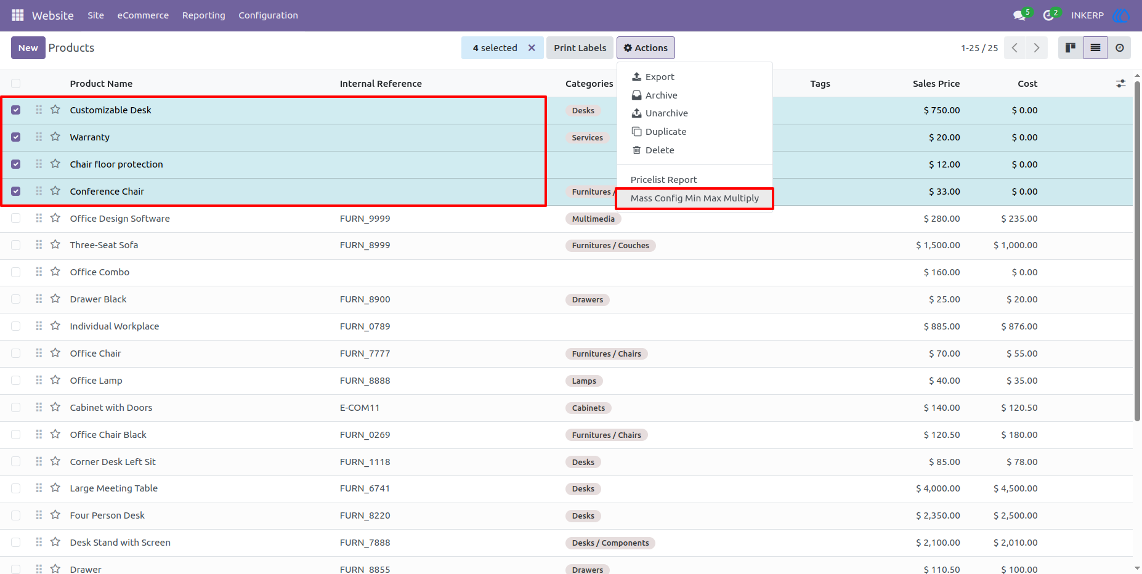This screenshot has height=574, width=1142.
Task: Favorite the Drawer Black star
Action: coord(55,299)
